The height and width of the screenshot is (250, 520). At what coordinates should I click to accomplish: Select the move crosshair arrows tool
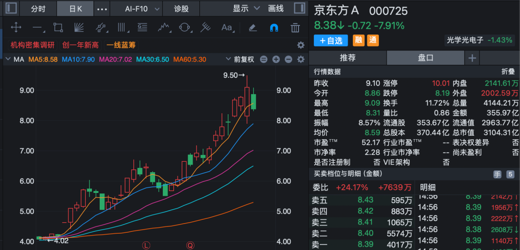point(16,27)
